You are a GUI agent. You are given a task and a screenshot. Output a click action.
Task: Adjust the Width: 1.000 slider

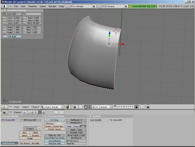(76, 130)
